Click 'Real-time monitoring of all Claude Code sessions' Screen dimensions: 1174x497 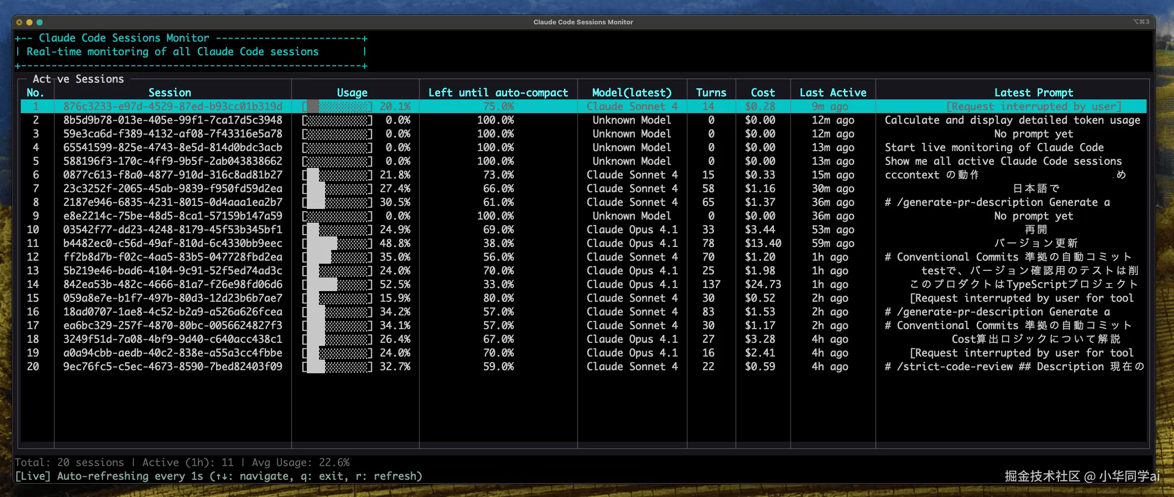172,52
